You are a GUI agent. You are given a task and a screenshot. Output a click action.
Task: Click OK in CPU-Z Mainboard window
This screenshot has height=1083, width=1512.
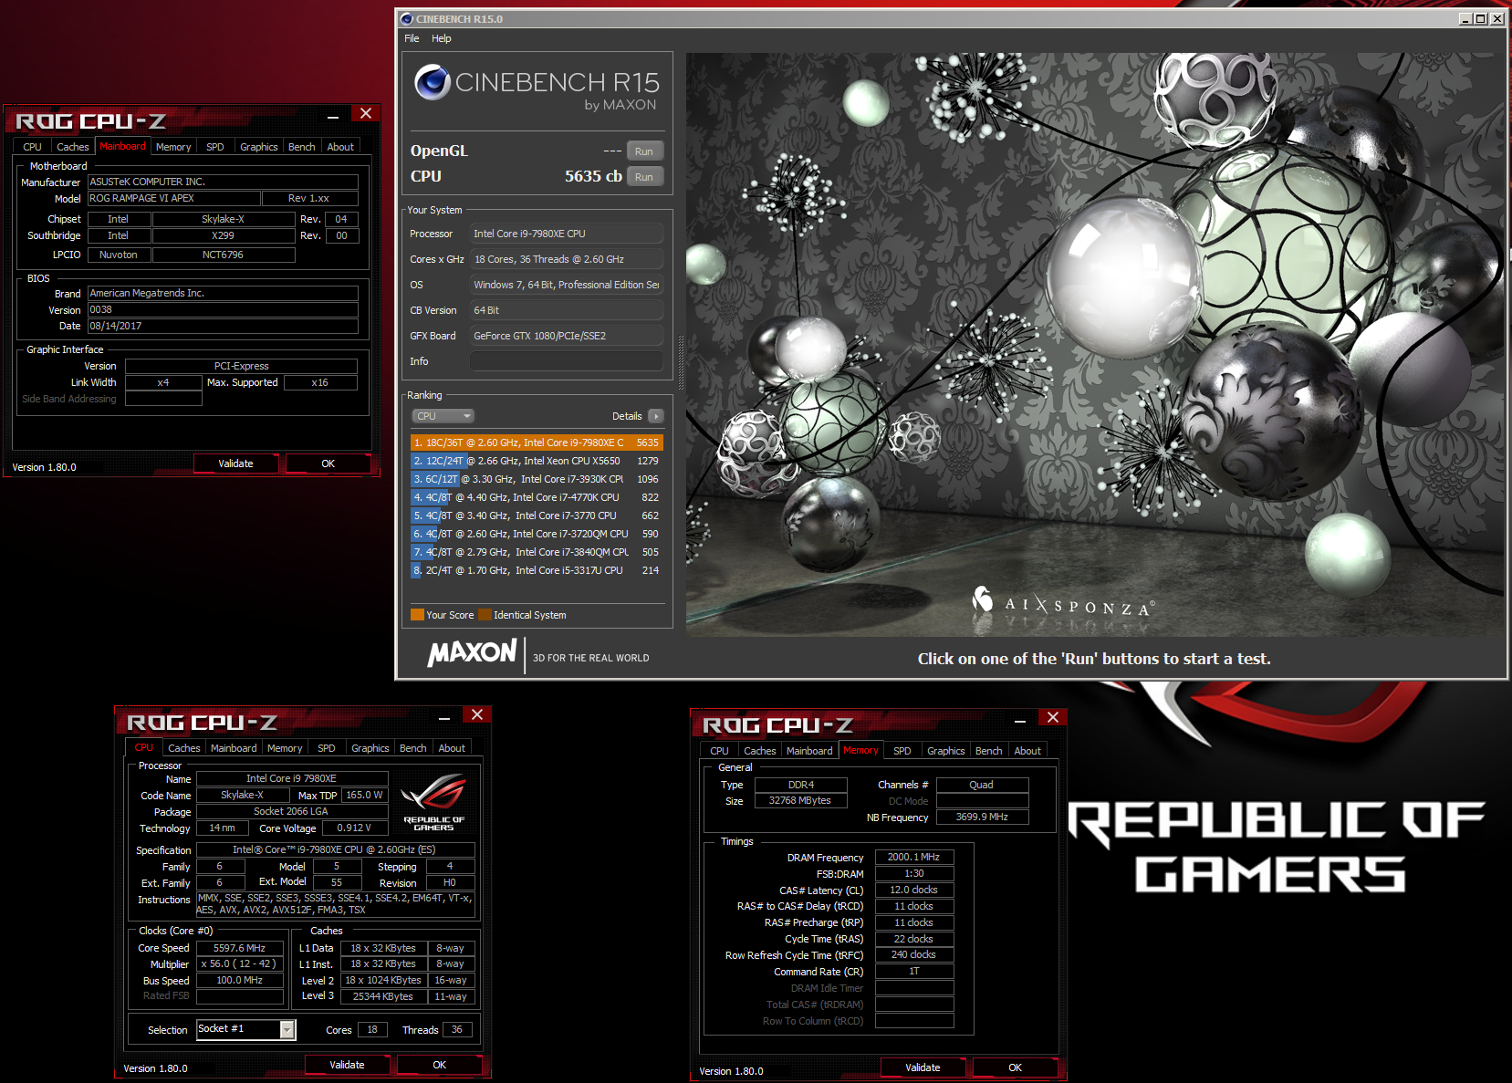pyautogui.click(x=328, y=463)
